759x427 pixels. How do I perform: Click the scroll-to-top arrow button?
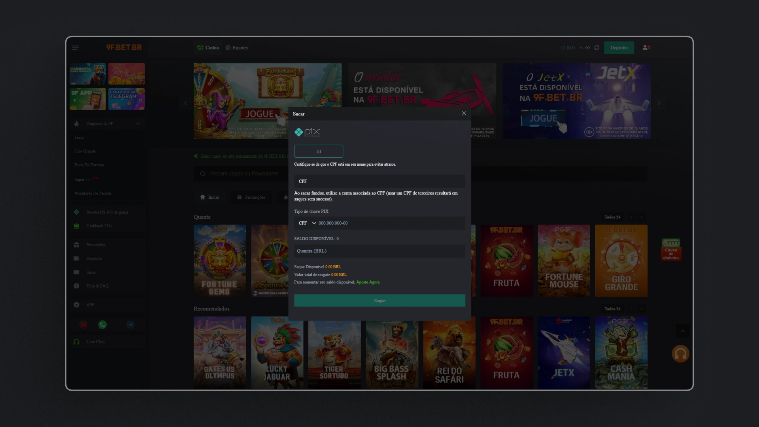pos(683,331)
